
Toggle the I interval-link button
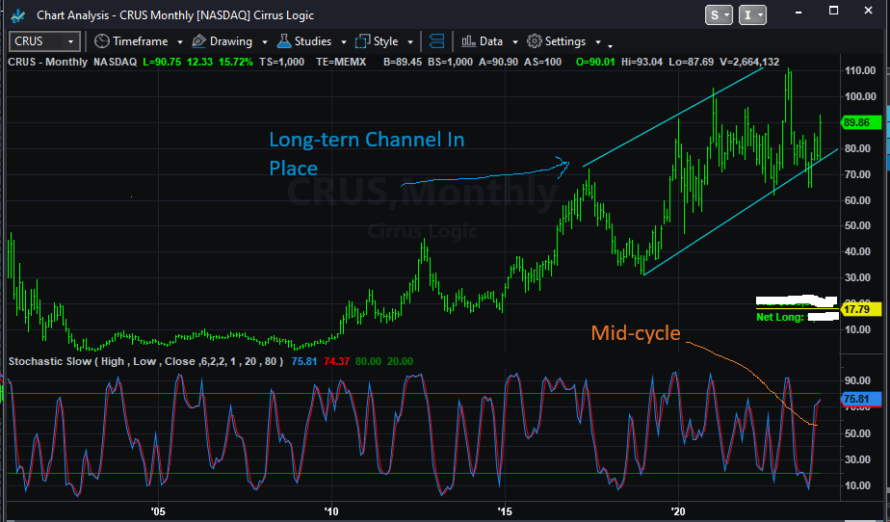tap(752, 15)
